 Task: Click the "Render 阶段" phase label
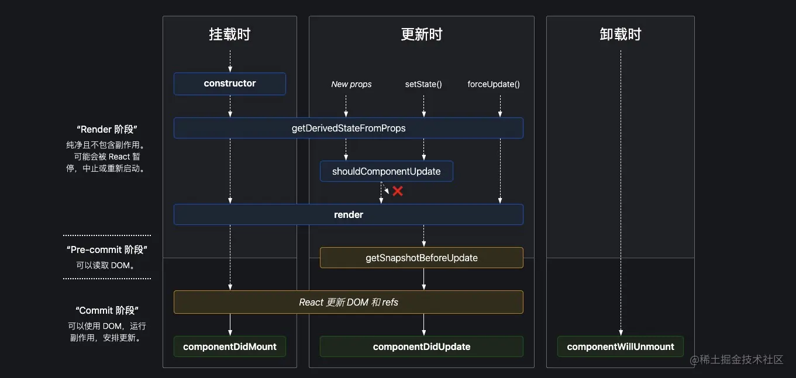pyautogui.click(x=106, y=130)
